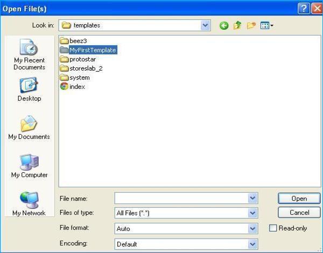The height and width of the screenshot is (253, 323).
Task: Go to My Computer
Action: [x=29, y=166]
